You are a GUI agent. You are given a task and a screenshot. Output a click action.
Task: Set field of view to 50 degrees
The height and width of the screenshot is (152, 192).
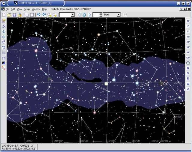click(188, 47)
